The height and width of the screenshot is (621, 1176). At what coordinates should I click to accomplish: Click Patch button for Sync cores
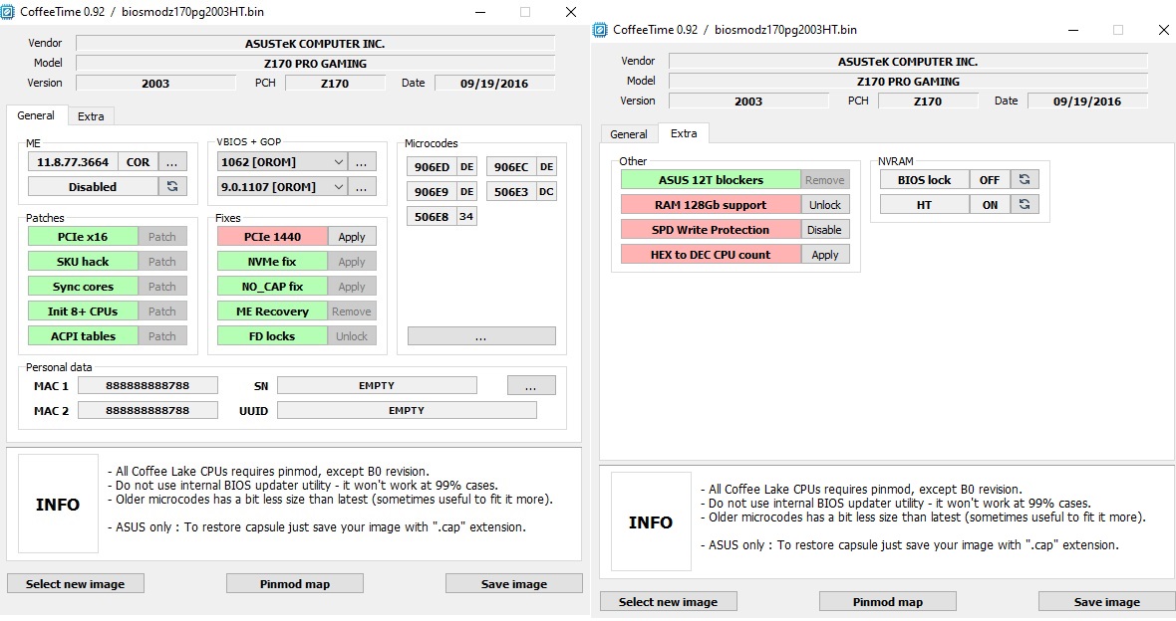click(x=162, y=287)
